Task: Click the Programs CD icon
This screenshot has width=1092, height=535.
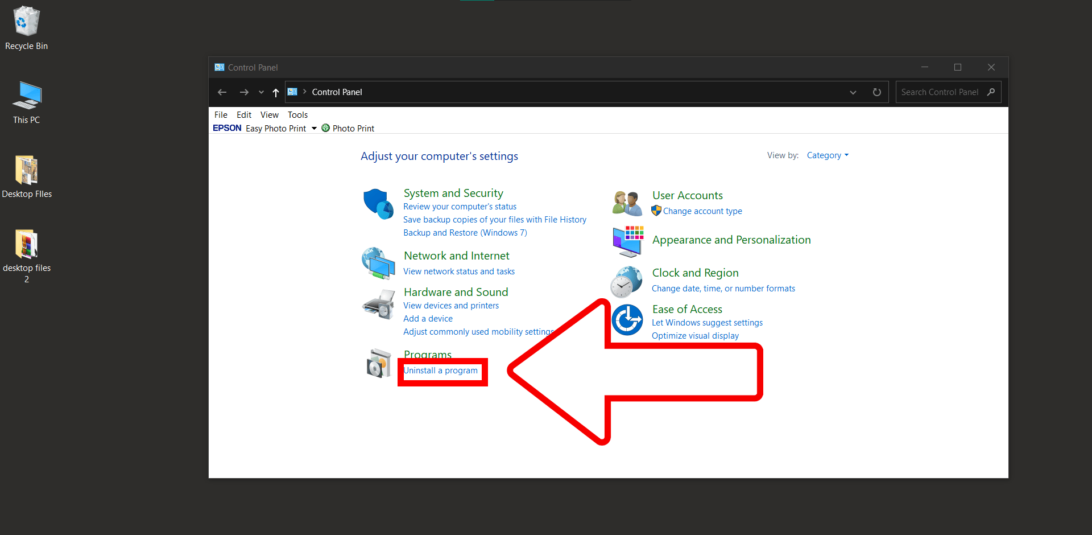Action: tap(379, 364)
